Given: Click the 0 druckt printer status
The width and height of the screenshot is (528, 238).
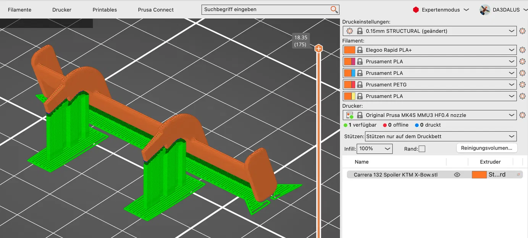Looking at the screenshot, I should (x=428, y=125).
